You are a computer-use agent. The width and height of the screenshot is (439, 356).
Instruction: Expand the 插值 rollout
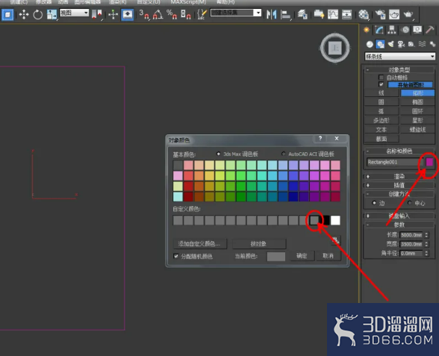pyautogui.click(x=399, y=185)
